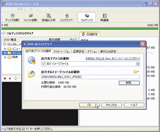Stop preview with the red stop button
This screenshot has height=132, width=160.
tap(5, 78)
